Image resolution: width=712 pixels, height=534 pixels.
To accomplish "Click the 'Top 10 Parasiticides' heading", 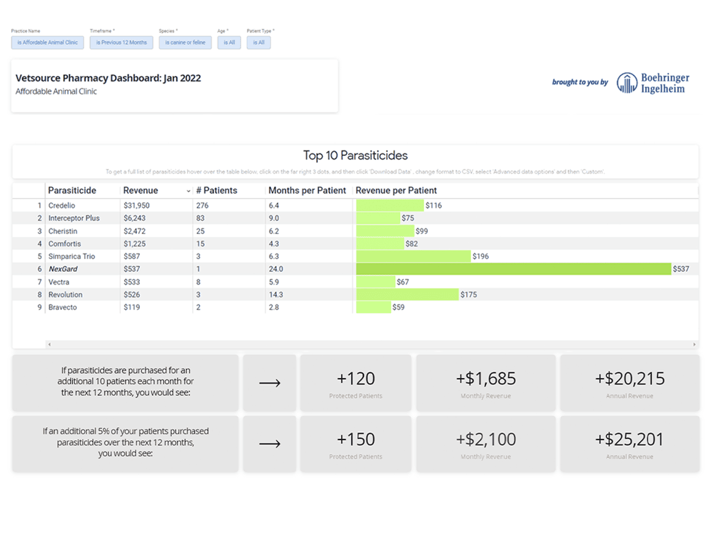I will (355, 155).
